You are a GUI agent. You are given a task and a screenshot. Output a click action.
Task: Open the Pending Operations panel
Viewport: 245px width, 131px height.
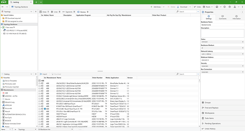(223, 124)
